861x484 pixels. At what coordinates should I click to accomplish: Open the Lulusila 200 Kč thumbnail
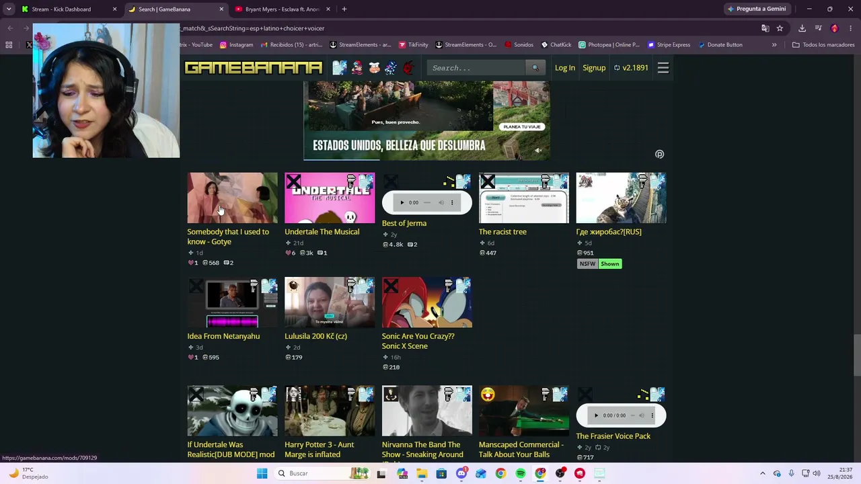(x=330, y=302)
